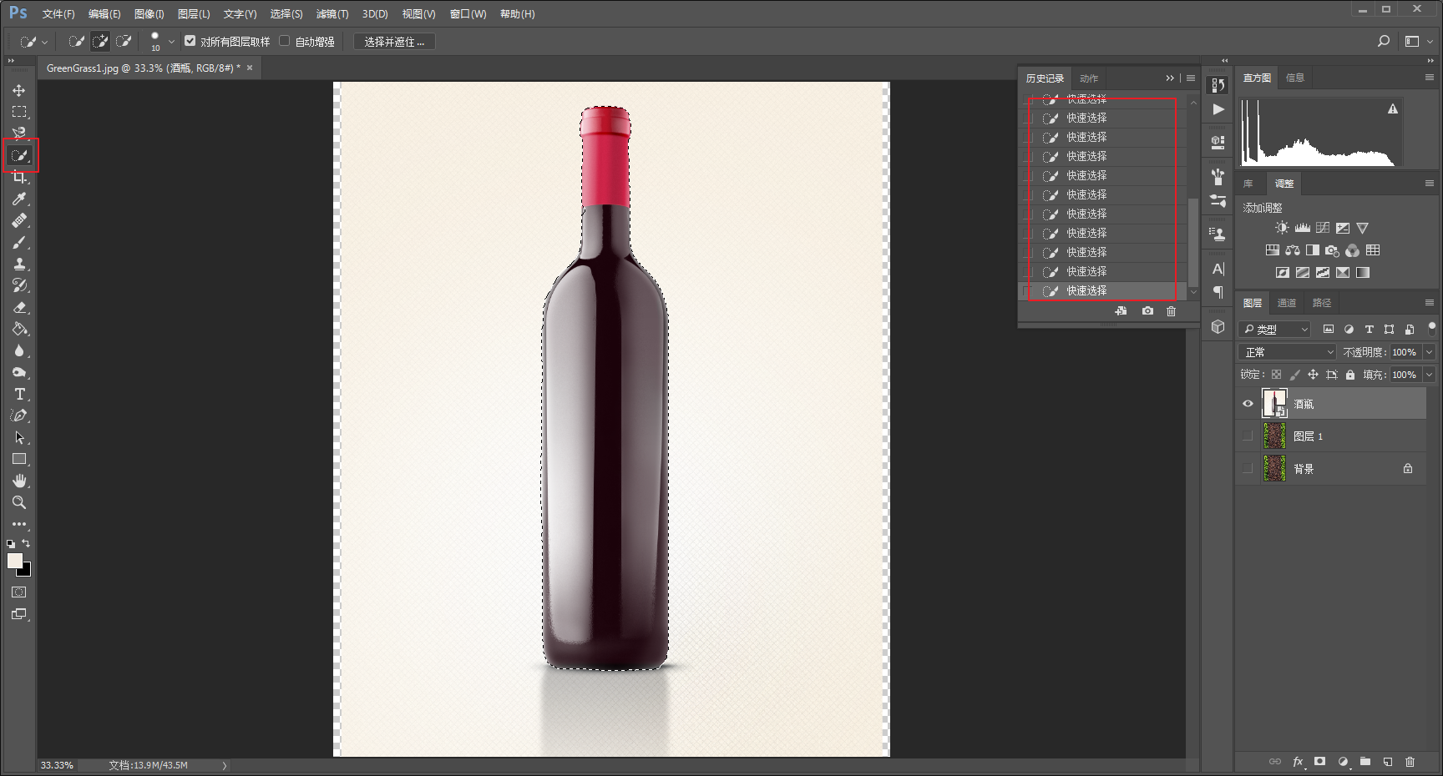
Task: Select the Zoom tool
Action: pos(19,502)
